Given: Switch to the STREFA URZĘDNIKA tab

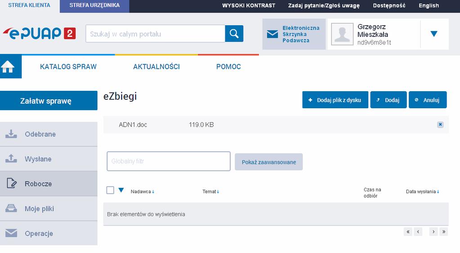Looking at the screenshot, I should 94,5.
